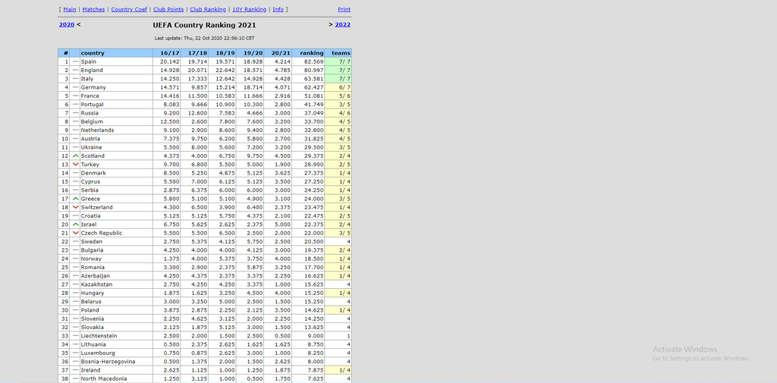The image size is (777, 383).
Task: Click Germany's teams cell 6/ 7
Action: (338, 87)
